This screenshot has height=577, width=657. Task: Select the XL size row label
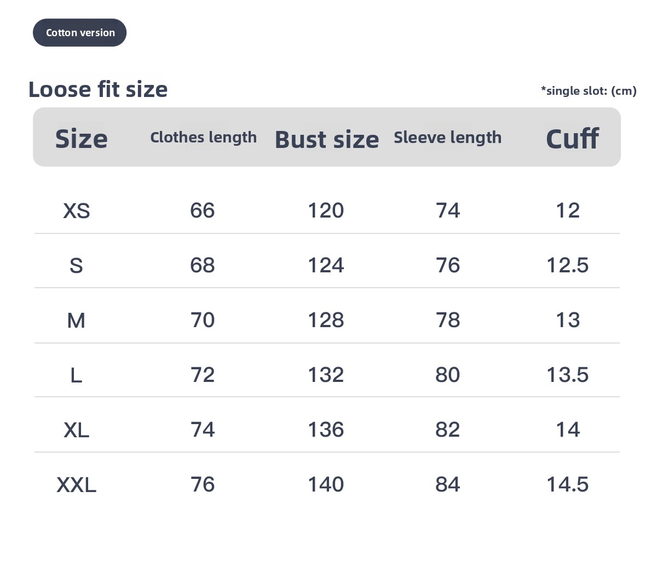(x=77, y=430)
